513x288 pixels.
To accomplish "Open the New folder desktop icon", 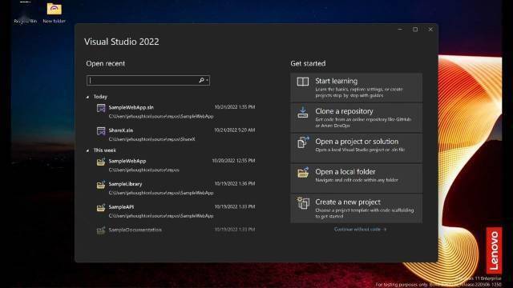I will pyautogui.click(x=54, y=13).
